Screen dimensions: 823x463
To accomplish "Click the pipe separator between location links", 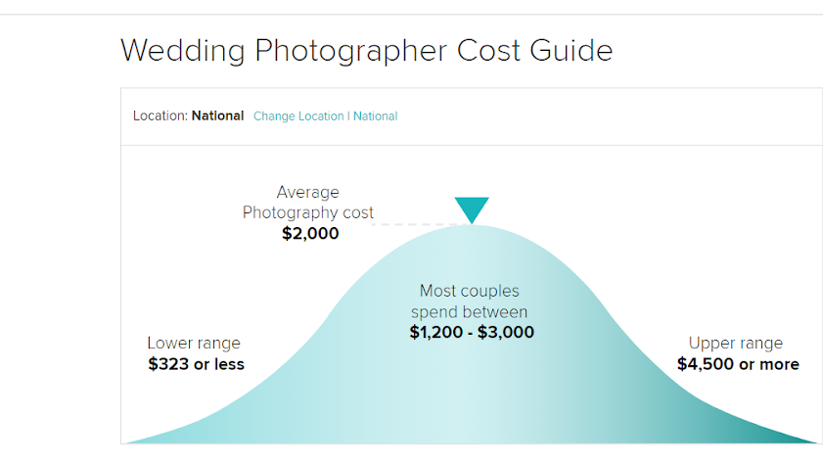I will [348, 116].
